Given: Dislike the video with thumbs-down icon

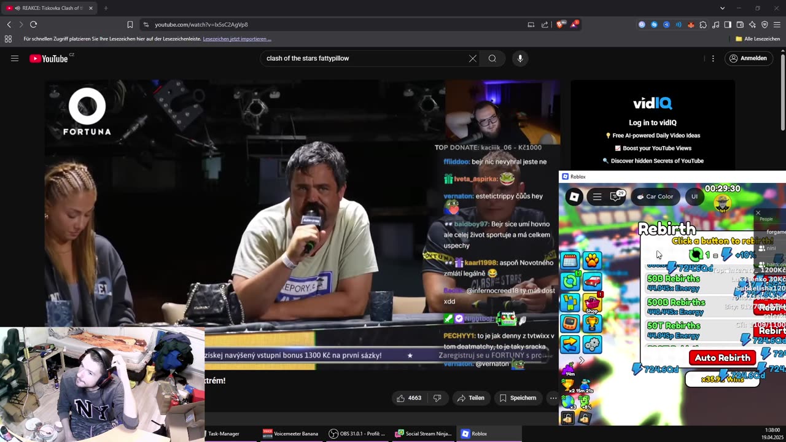Looking at the screenshot, I should (437, 398).
